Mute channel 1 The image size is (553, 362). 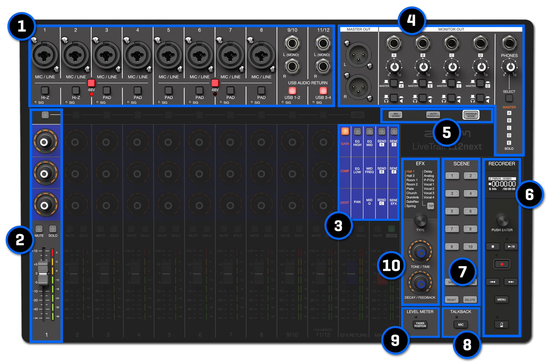[x=39, y=229]
